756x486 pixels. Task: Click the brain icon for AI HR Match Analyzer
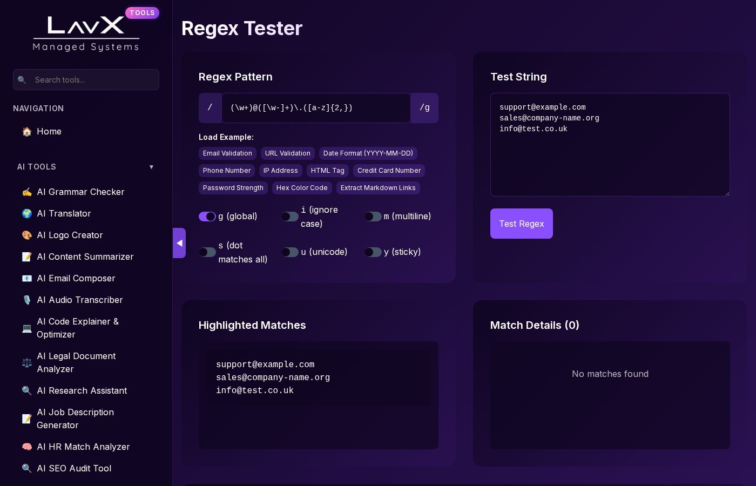(26, 447)
